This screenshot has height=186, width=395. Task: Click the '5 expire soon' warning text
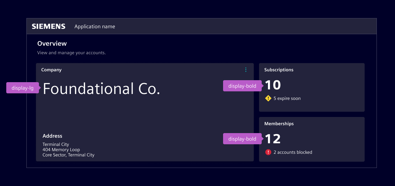(x=287, y=98)
